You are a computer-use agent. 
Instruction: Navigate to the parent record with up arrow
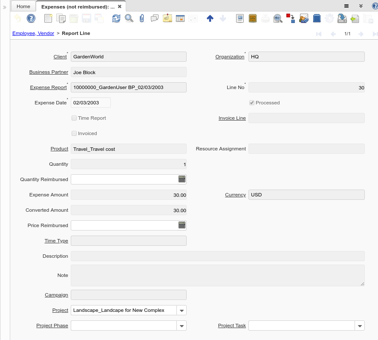pos(210,18)
